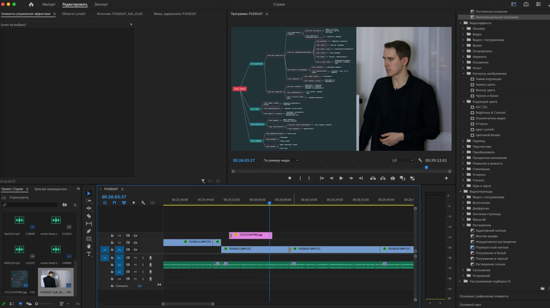Select the Pen tool in the toolbar
Screen dimensions: 550x308
(89, 231)
